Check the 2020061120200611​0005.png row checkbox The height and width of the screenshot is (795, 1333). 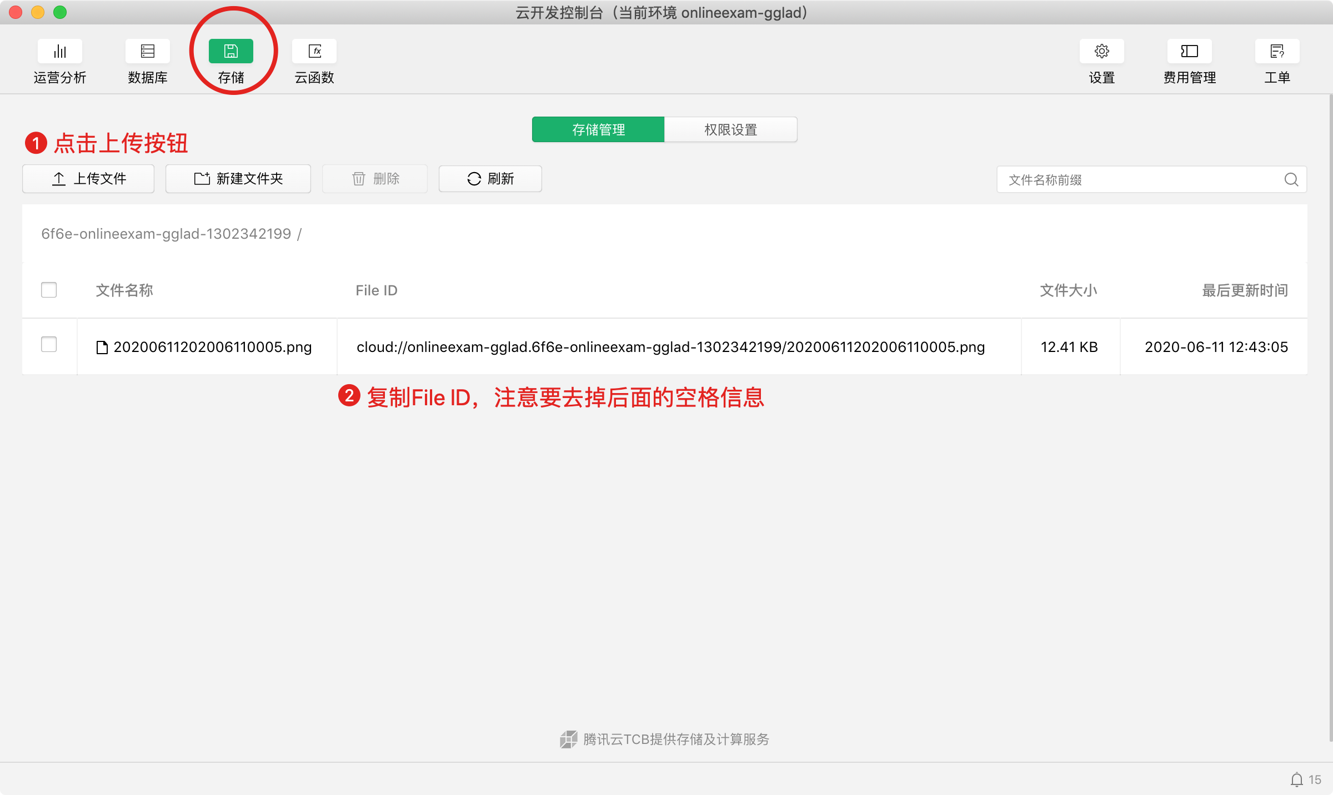pos(49,345)
